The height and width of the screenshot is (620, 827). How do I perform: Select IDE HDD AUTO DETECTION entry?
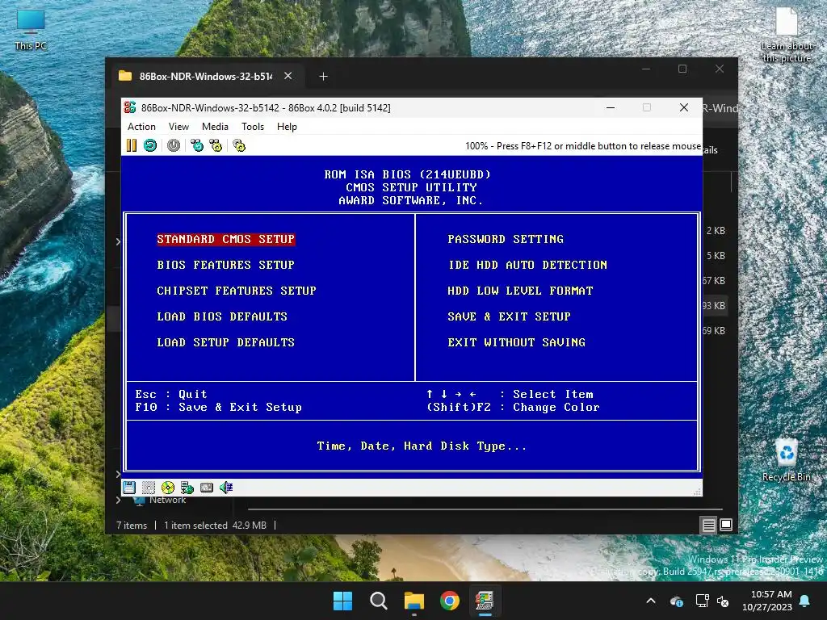pos(527,265)
